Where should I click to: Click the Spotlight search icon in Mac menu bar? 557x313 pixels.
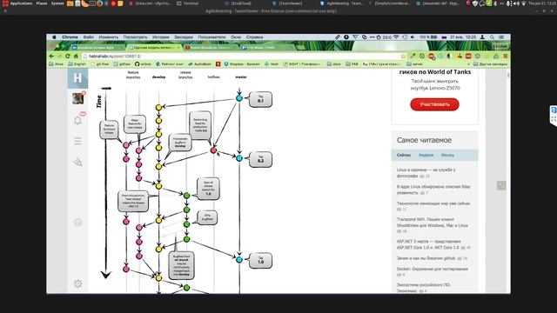(x=492, y=37)
